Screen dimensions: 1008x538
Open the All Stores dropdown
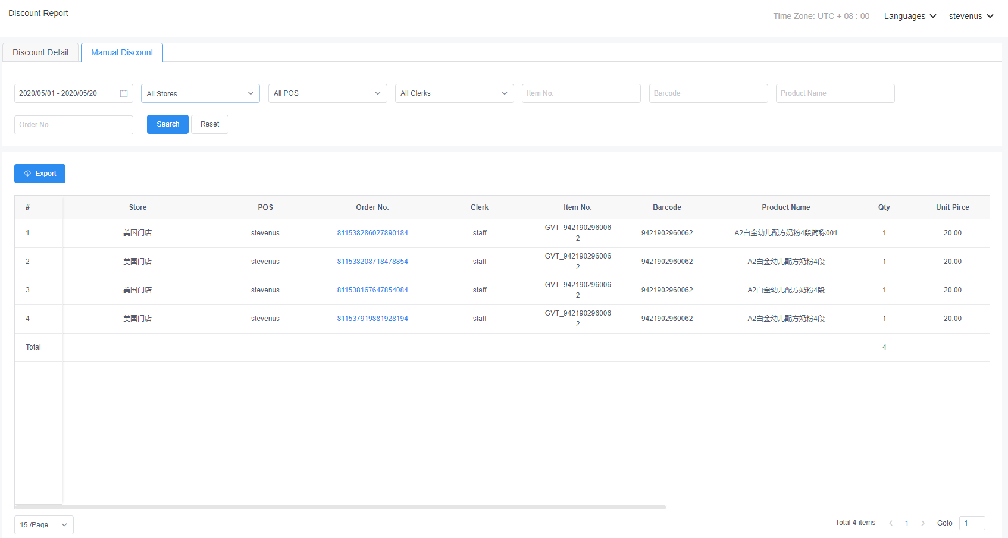pyautogui.click(x=200, y=93)
